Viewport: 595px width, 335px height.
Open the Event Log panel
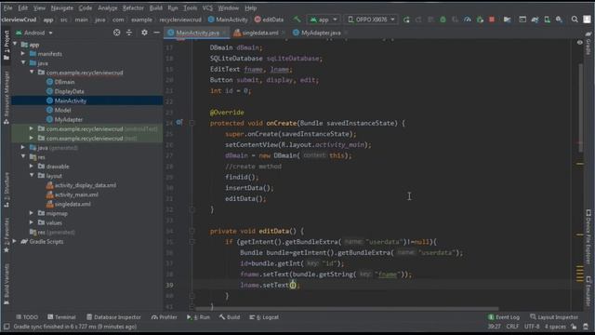504,317
